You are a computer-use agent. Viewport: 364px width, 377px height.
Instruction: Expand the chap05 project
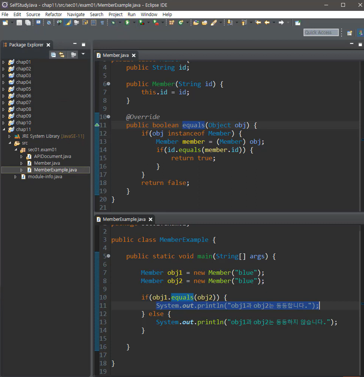pyautogui.click(x=3, y=89)
